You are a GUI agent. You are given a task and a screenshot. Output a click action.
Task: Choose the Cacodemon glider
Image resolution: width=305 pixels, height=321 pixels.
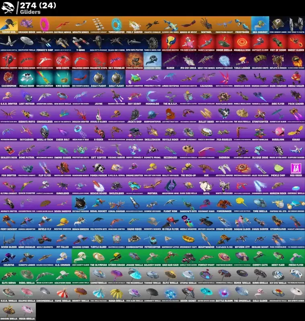pyautogui.click(x=9, y=79)
